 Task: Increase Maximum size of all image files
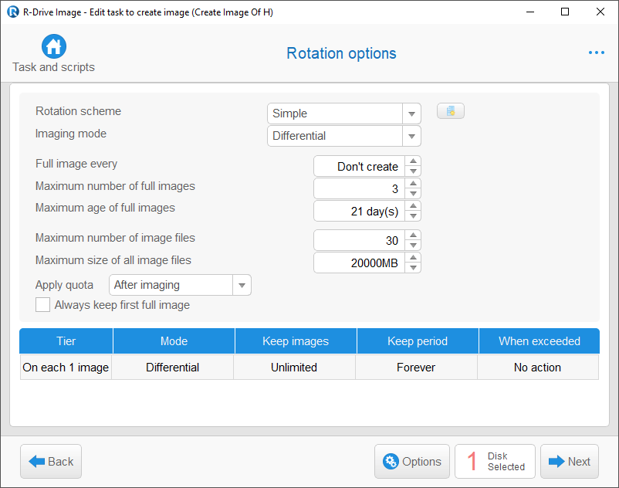click(413, 258)
